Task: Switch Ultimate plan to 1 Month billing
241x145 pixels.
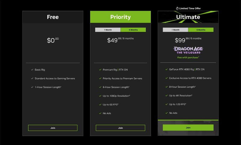Action: coord(175,30)
